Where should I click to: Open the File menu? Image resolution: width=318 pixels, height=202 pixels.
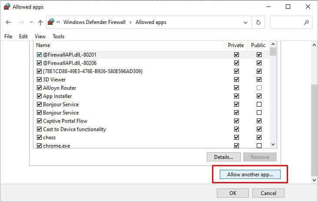[8, 37]
